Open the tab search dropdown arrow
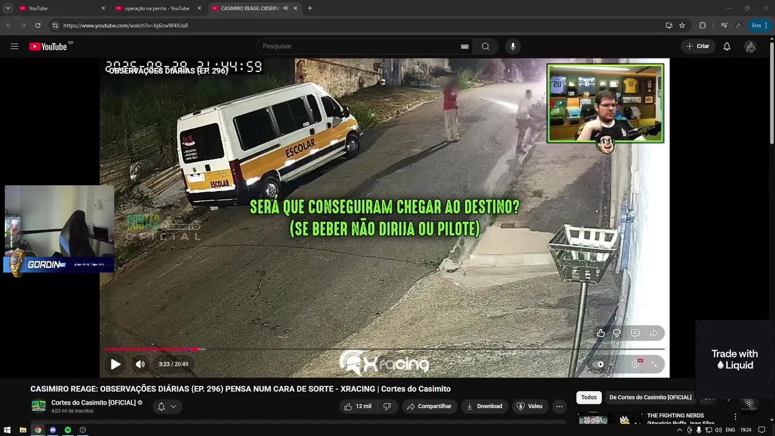This screenshot has width=775, height=436. [x=8, y=8]
